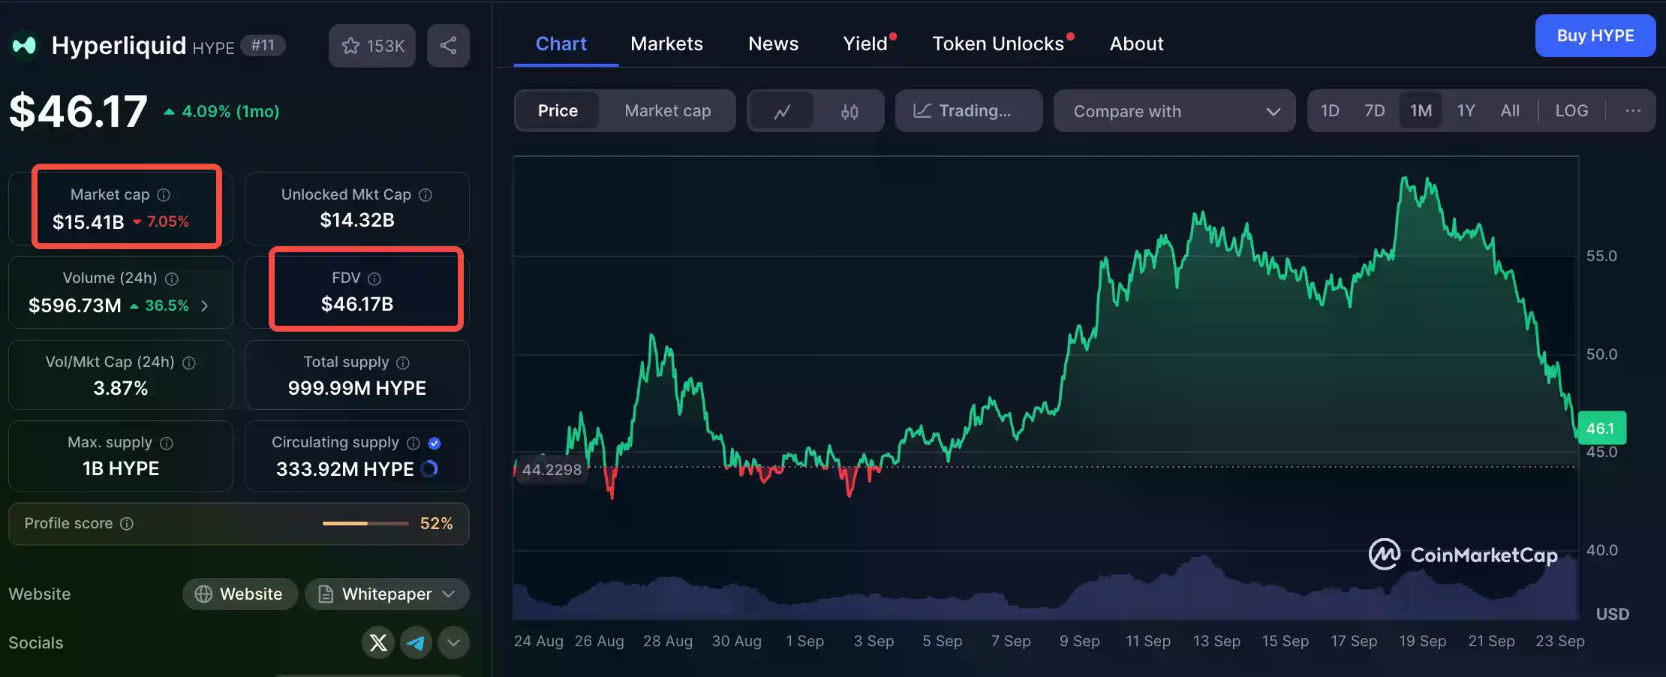
Task: Open the Telegram social link
Action: 416,642
